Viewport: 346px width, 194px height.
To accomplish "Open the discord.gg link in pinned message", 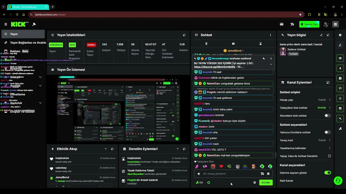I will click(215, 67).
